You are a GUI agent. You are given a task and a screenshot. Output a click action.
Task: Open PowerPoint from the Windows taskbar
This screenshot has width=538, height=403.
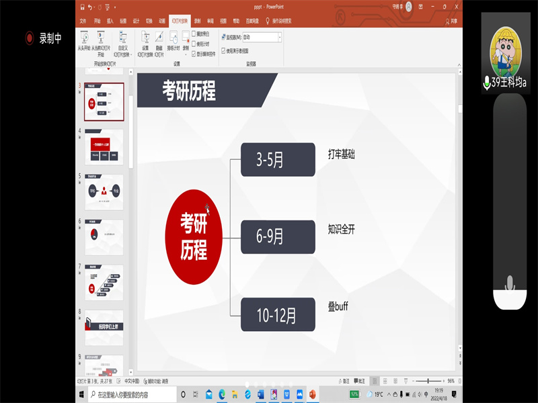(311, 394)
